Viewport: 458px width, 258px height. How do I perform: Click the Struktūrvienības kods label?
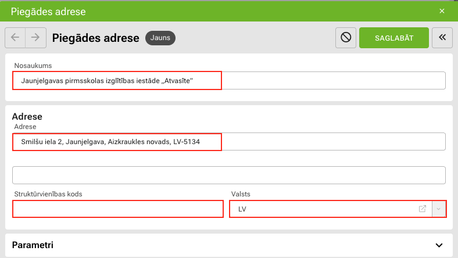point(48,194)
